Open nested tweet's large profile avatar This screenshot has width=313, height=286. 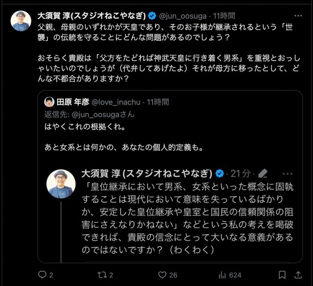[x=61, y=183]
